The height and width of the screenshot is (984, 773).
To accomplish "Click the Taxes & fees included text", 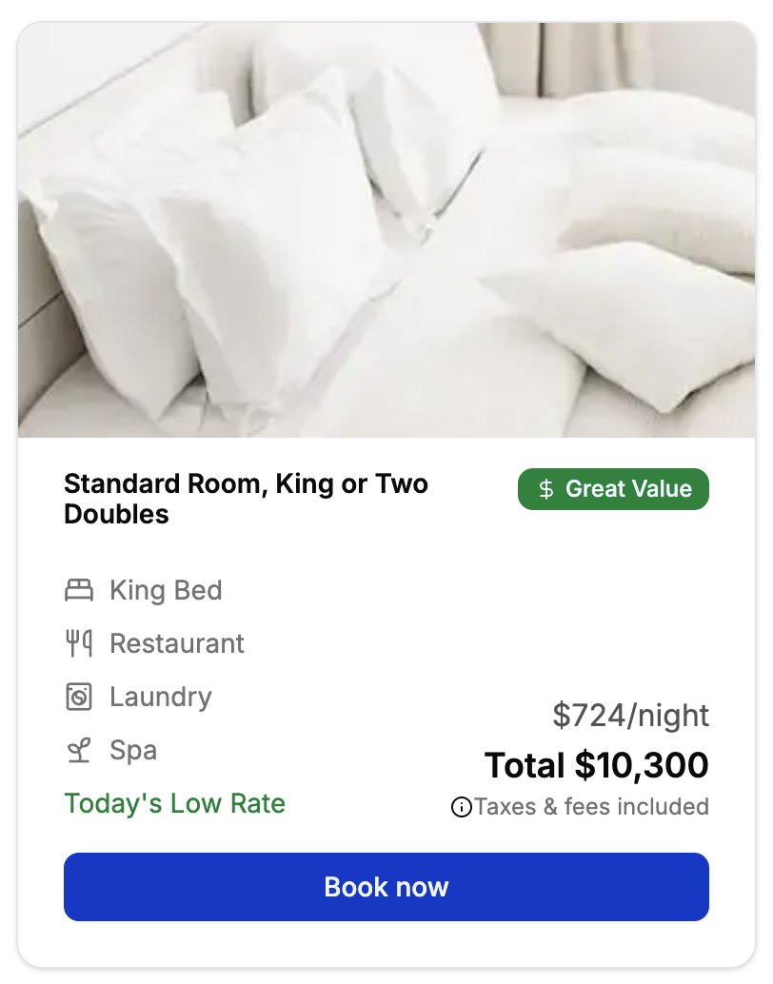I will click(591, 807).
